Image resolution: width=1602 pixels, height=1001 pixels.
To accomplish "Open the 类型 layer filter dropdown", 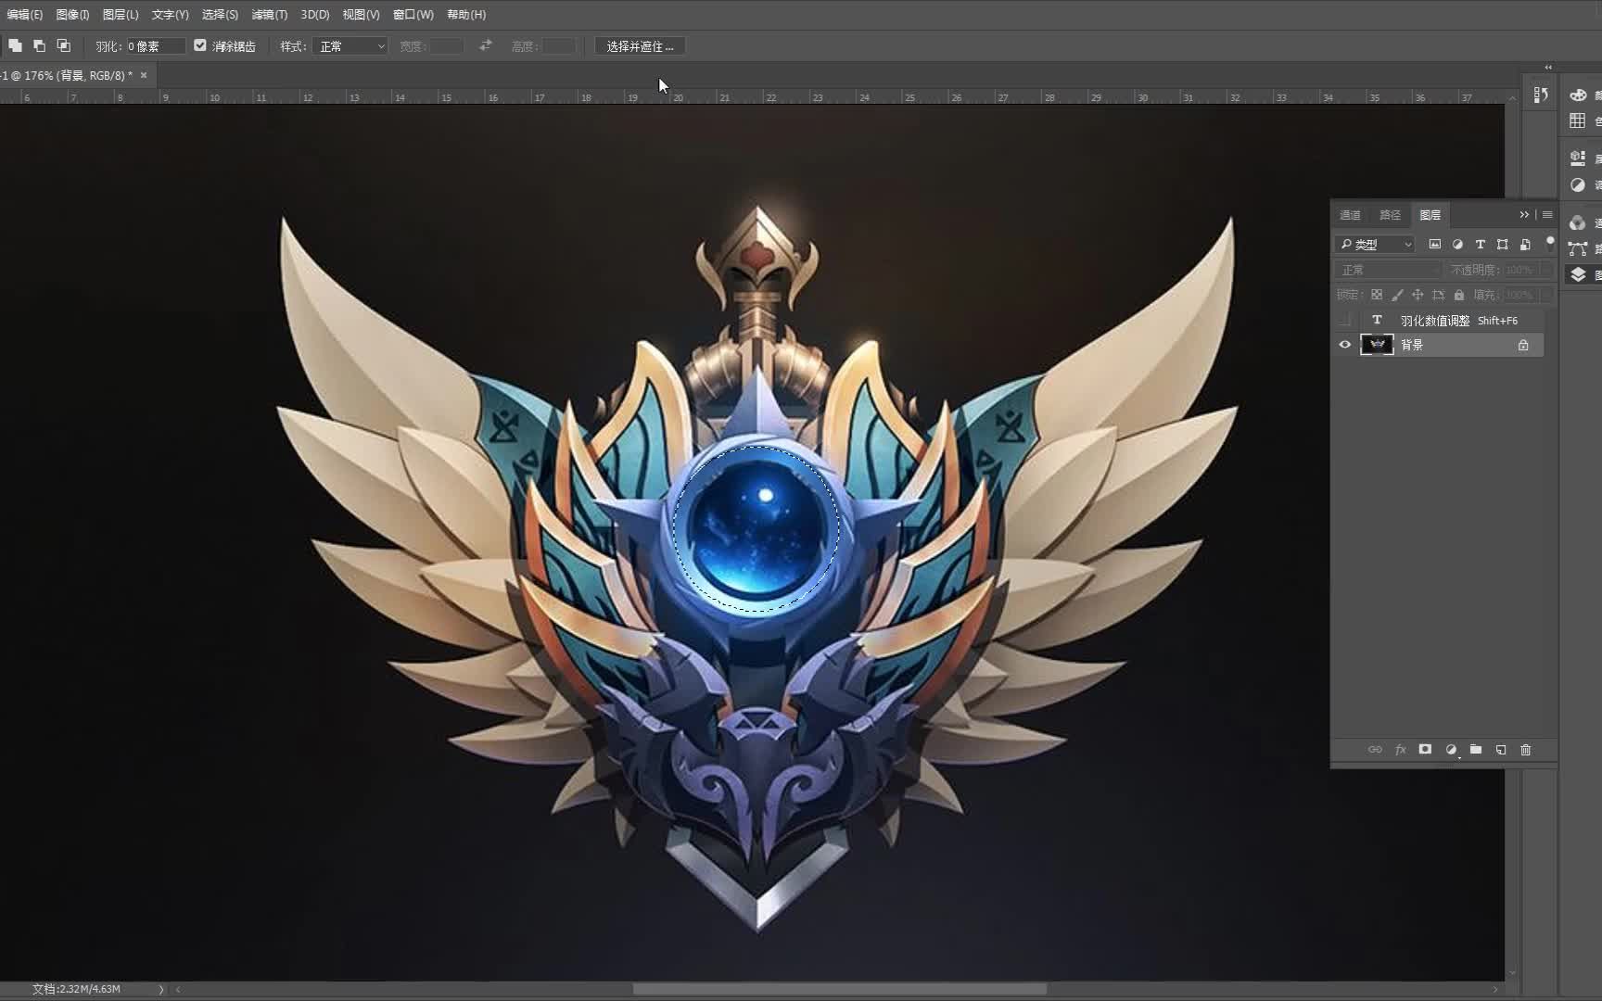I will (x=1375, y=245).
